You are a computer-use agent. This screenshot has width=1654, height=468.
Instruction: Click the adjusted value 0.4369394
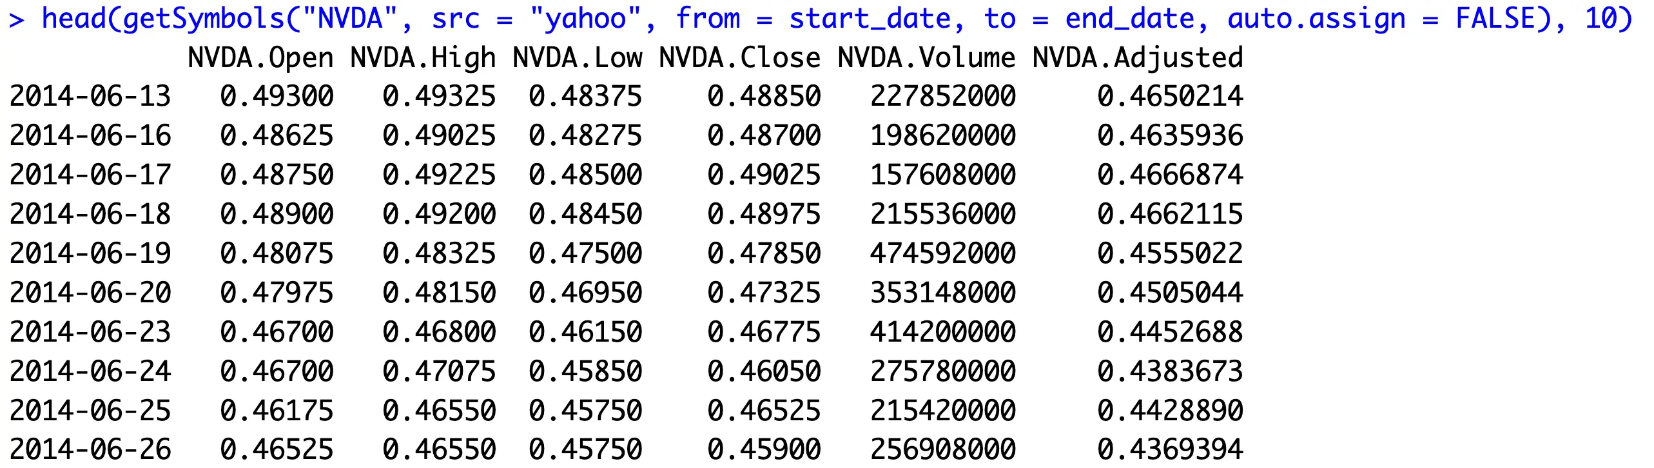[x=1171, y=449]
